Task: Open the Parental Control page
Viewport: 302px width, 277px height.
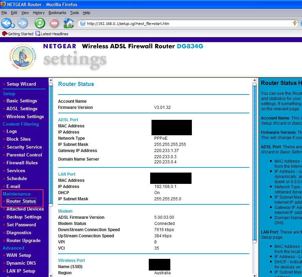Action: (24, 155)
